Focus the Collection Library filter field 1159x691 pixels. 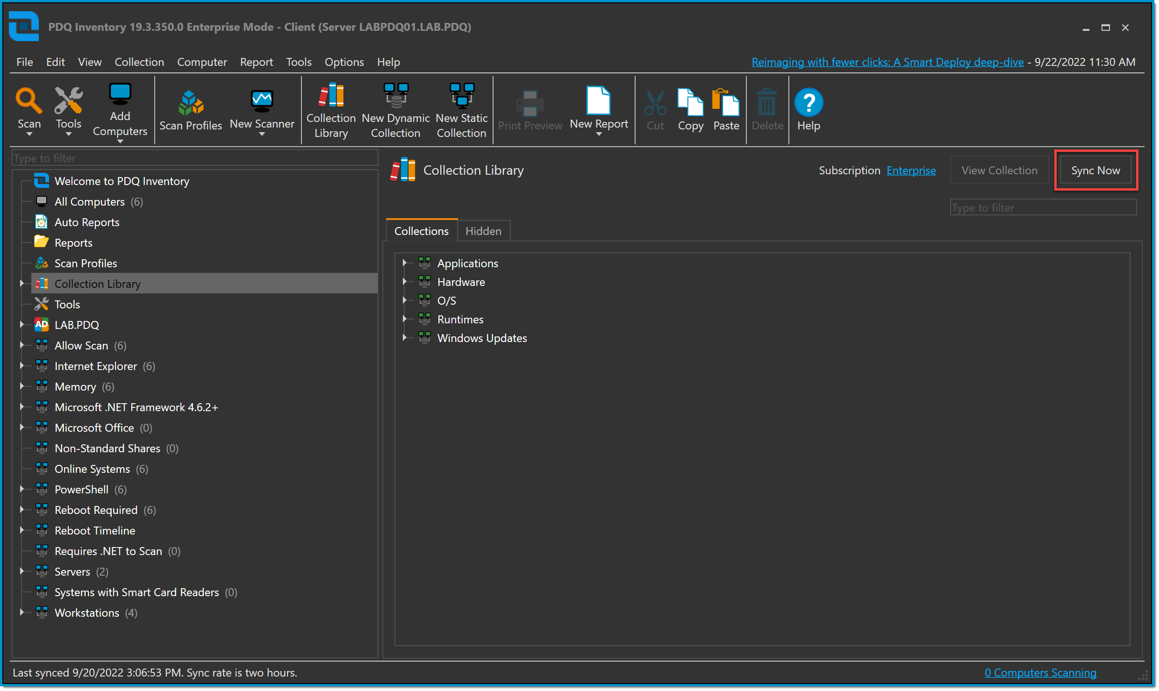[1043, 207]
